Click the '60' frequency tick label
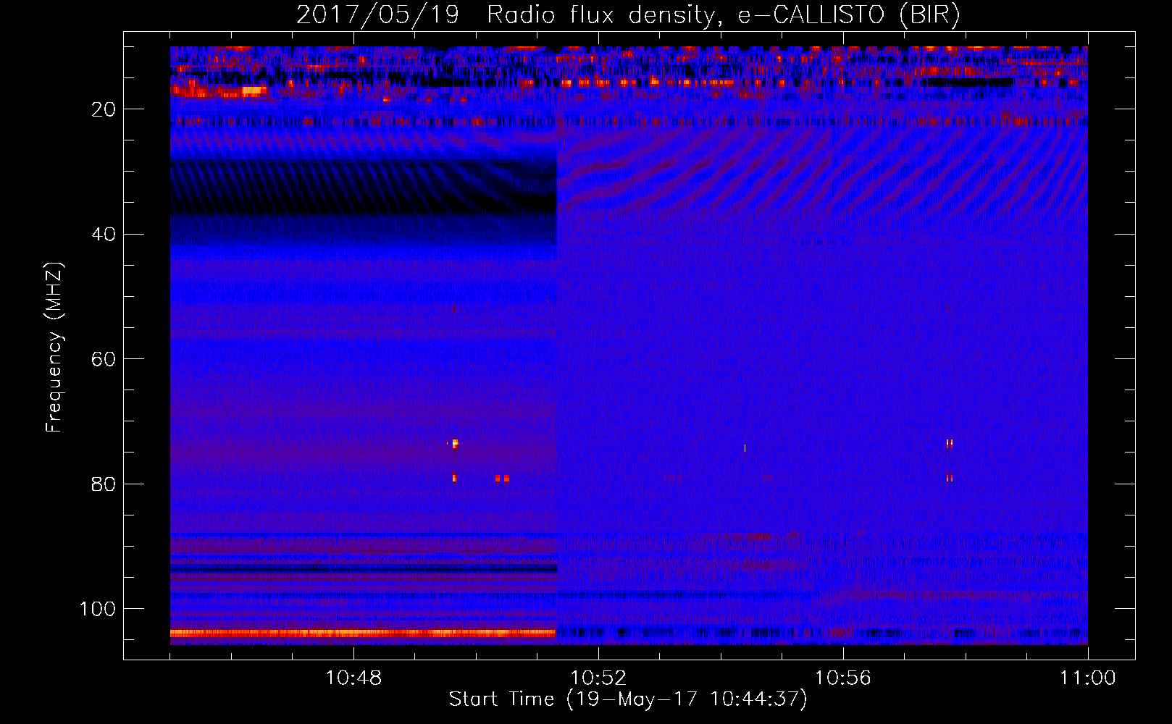Viewport: 1172px width, 724px height. click(104, 359)
